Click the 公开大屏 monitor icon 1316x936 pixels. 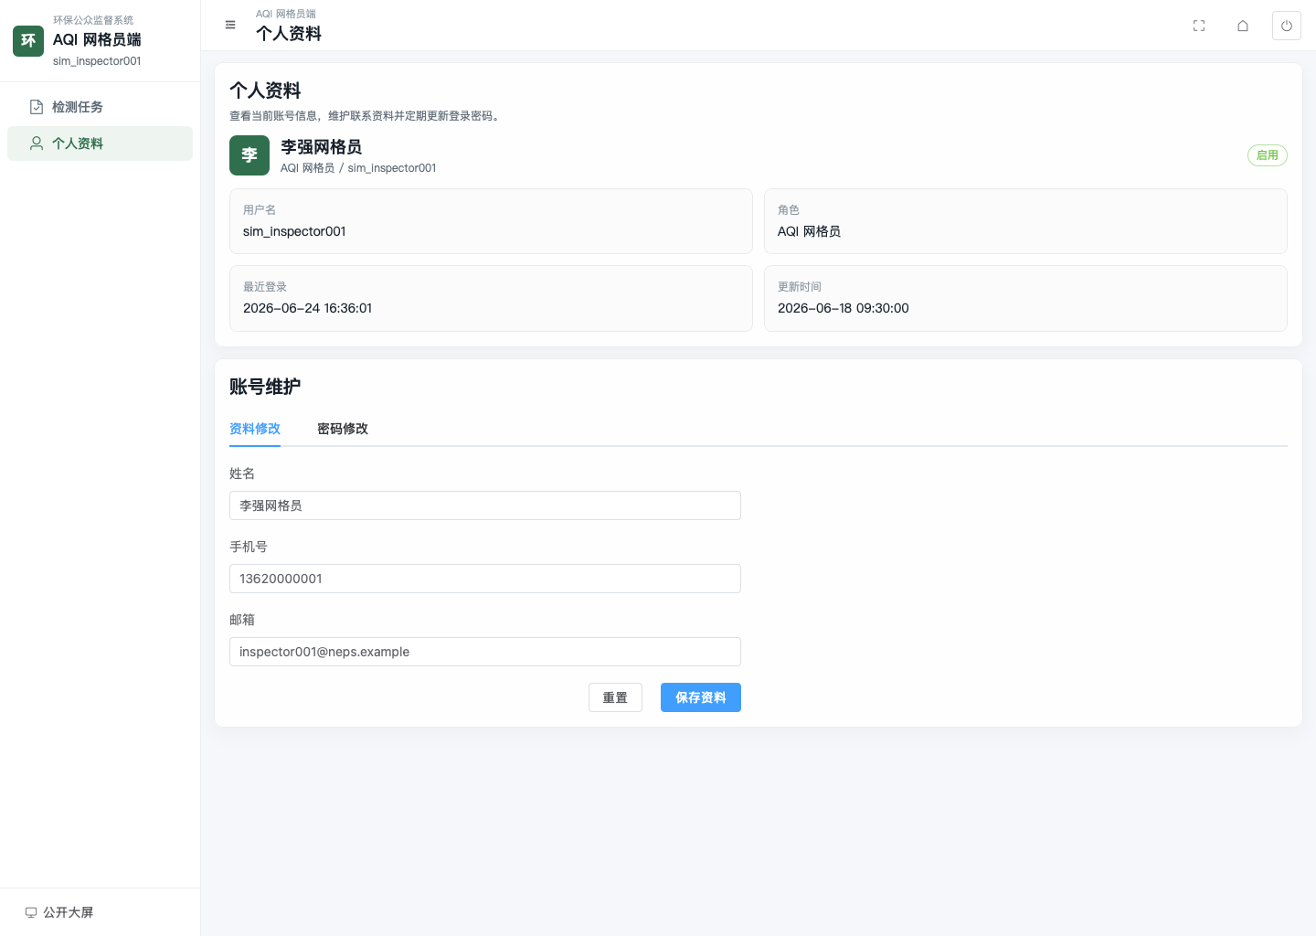[31, 912]
